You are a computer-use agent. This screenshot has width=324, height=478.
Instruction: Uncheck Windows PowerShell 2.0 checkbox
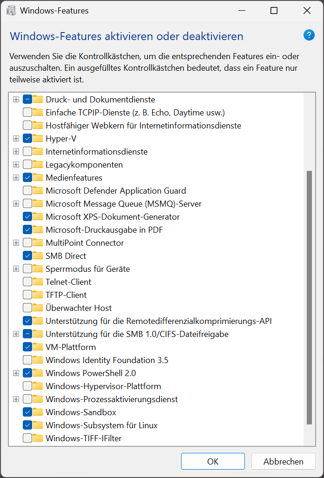coord(27,373)
